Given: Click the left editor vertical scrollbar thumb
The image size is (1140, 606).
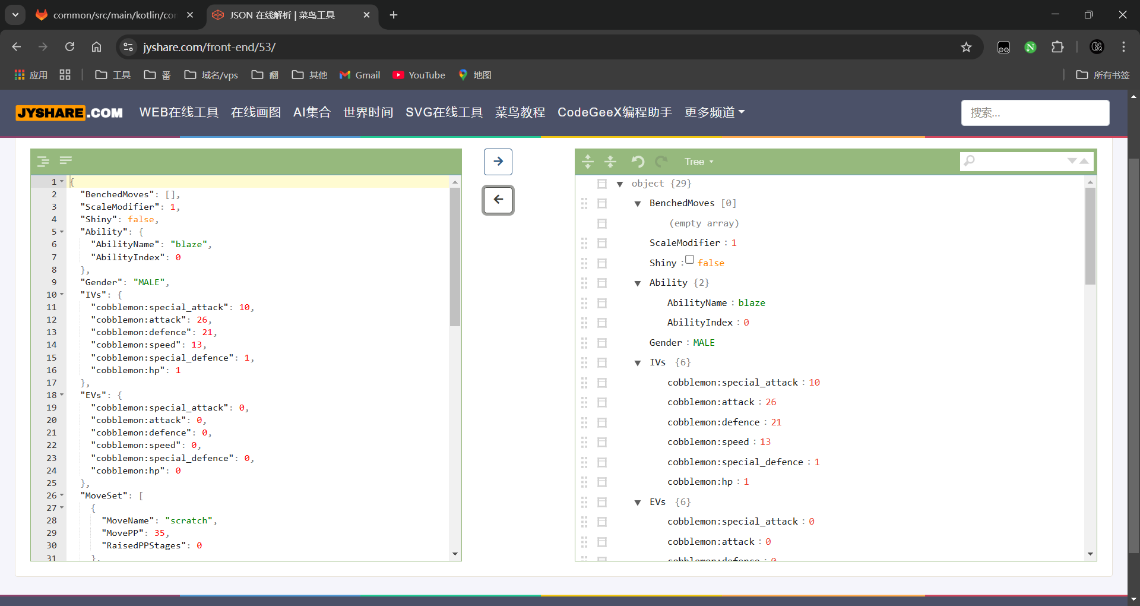Looking at the screenshot, I should coord(455,257).
